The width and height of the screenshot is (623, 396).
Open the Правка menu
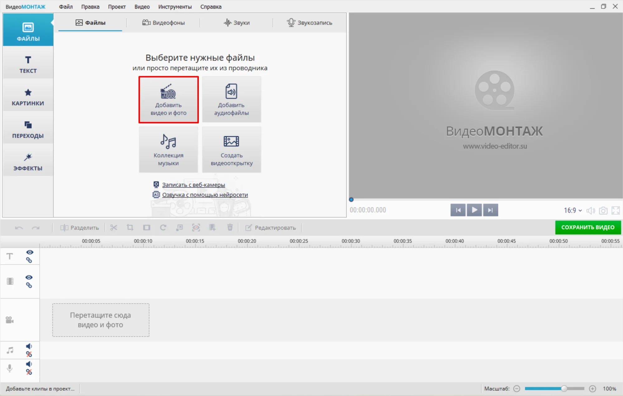(90, 7)
